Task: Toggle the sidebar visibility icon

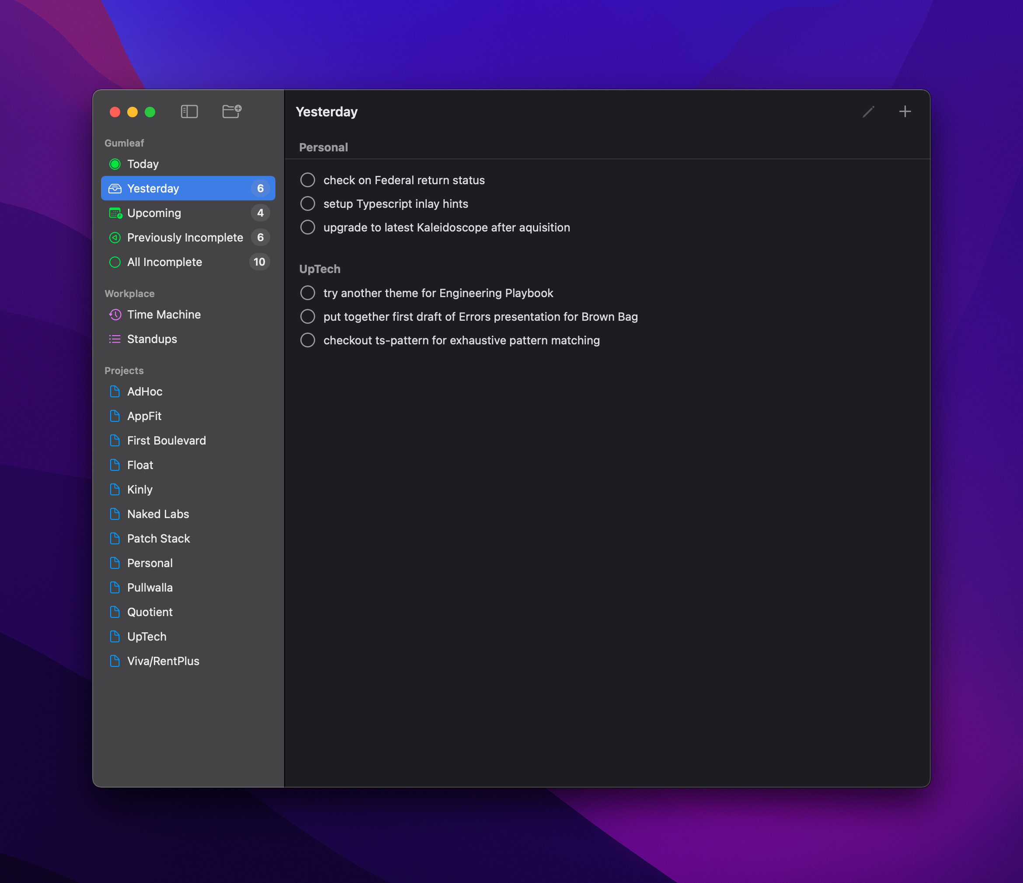Action: [x=189, y=112]
